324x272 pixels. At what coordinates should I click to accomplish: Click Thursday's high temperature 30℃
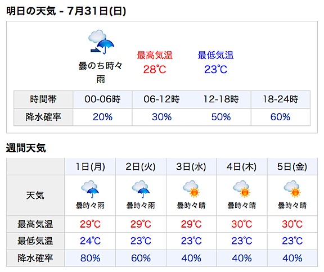[x=241, y=224]
